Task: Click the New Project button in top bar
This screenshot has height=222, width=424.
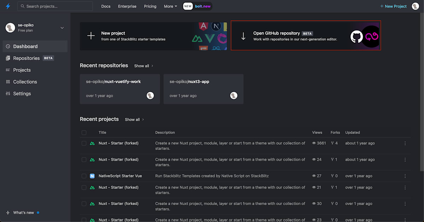Action: [393, 6]
